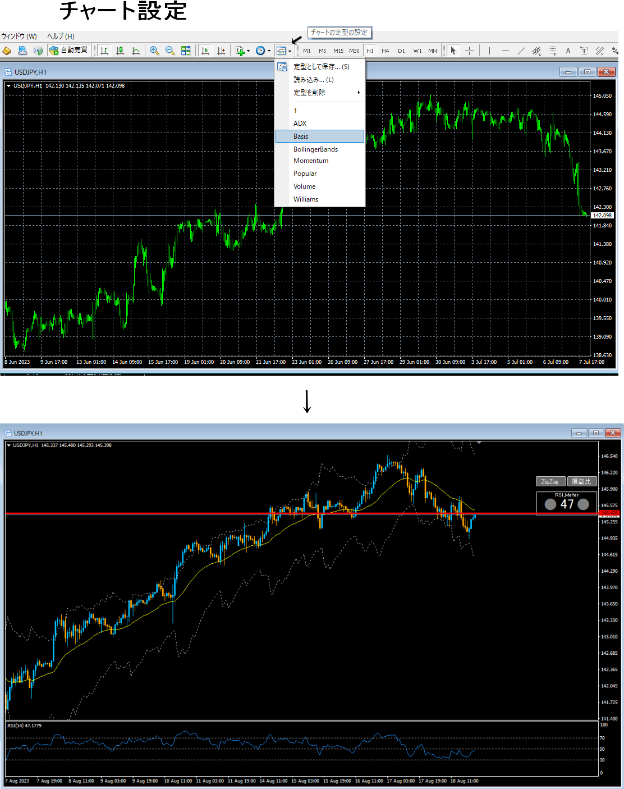The width and height of the screenshot is (624, 789).
Task: Click the tile windows icon
Action: 186,51
